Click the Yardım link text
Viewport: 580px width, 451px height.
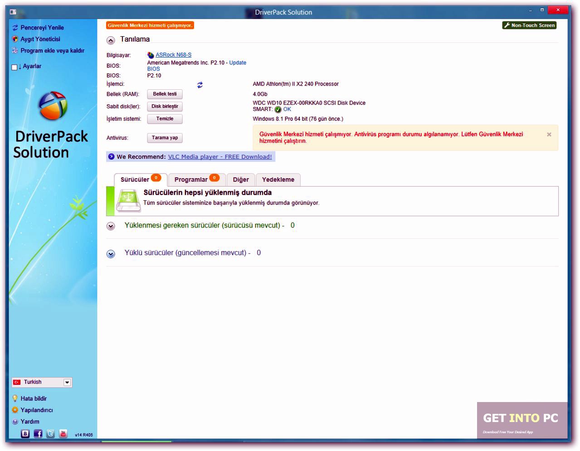(30, 422)
